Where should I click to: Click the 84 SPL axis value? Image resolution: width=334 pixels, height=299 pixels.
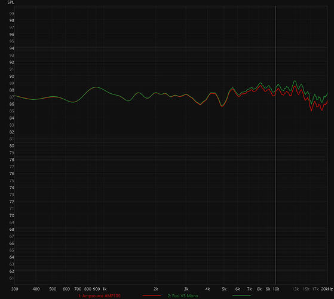coord(12,118)
